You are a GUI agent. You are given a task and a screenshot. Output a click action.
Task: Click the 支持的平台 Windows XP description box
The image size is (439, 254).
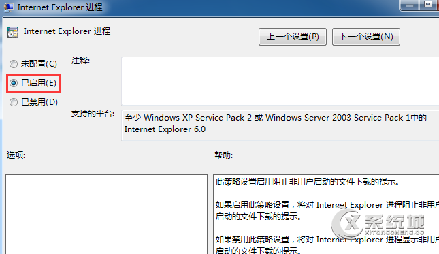pyautogui.click(x=280, y=125)
